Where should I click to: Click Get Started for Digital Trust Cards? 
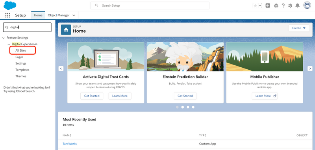(x=92, y=96)
